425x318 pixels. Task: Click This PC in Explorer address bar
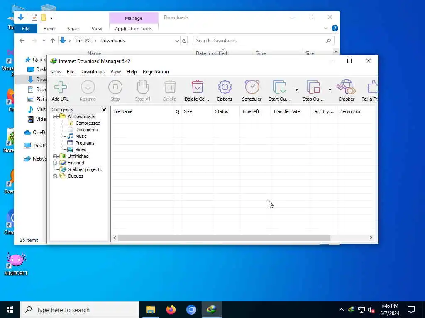click(x=83, y=41)
